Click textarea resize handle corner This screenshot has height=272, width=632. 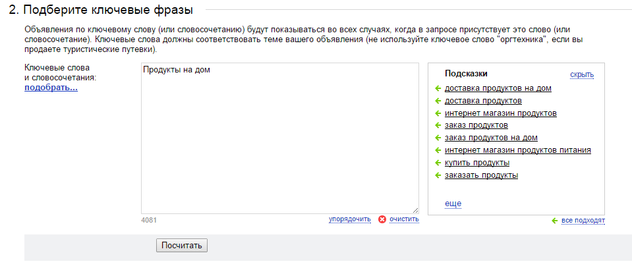coord(416,210)
